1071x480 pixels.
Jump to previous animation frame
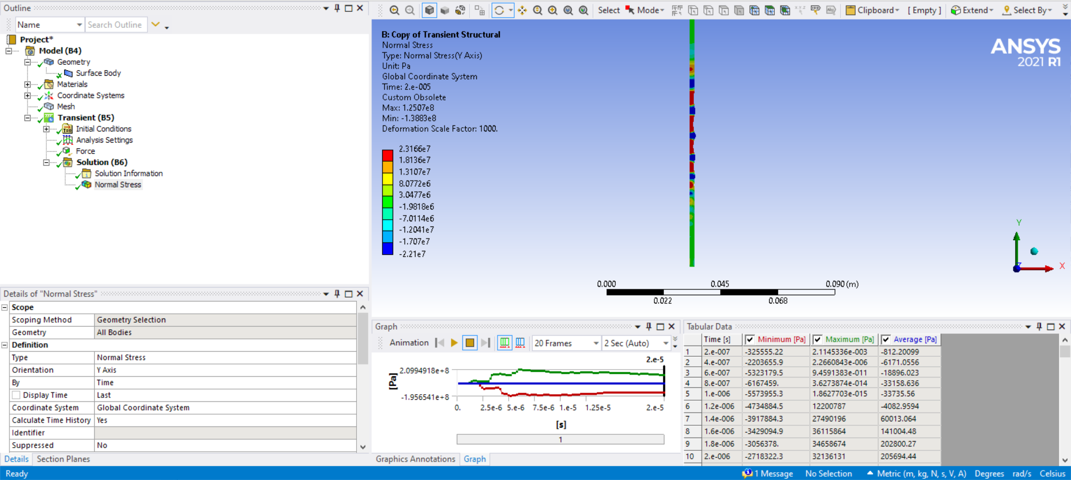click(x=440, y=343)
